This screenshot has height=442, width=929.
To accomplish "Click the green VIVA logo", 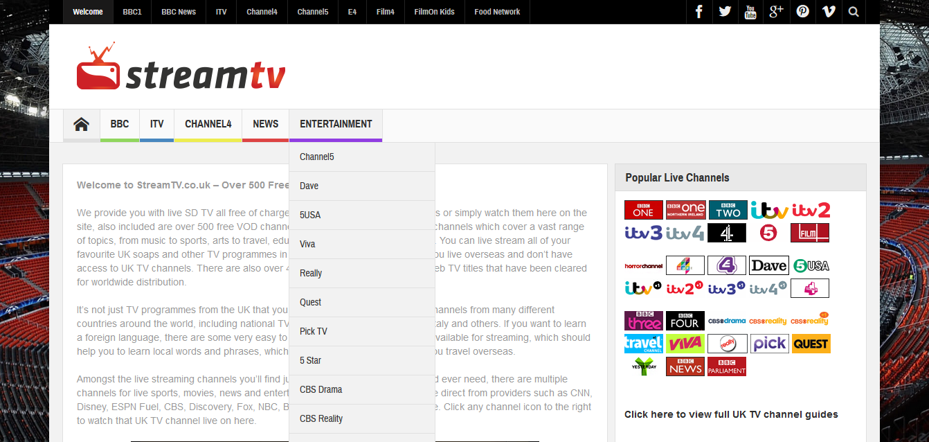I will (685, 344).
